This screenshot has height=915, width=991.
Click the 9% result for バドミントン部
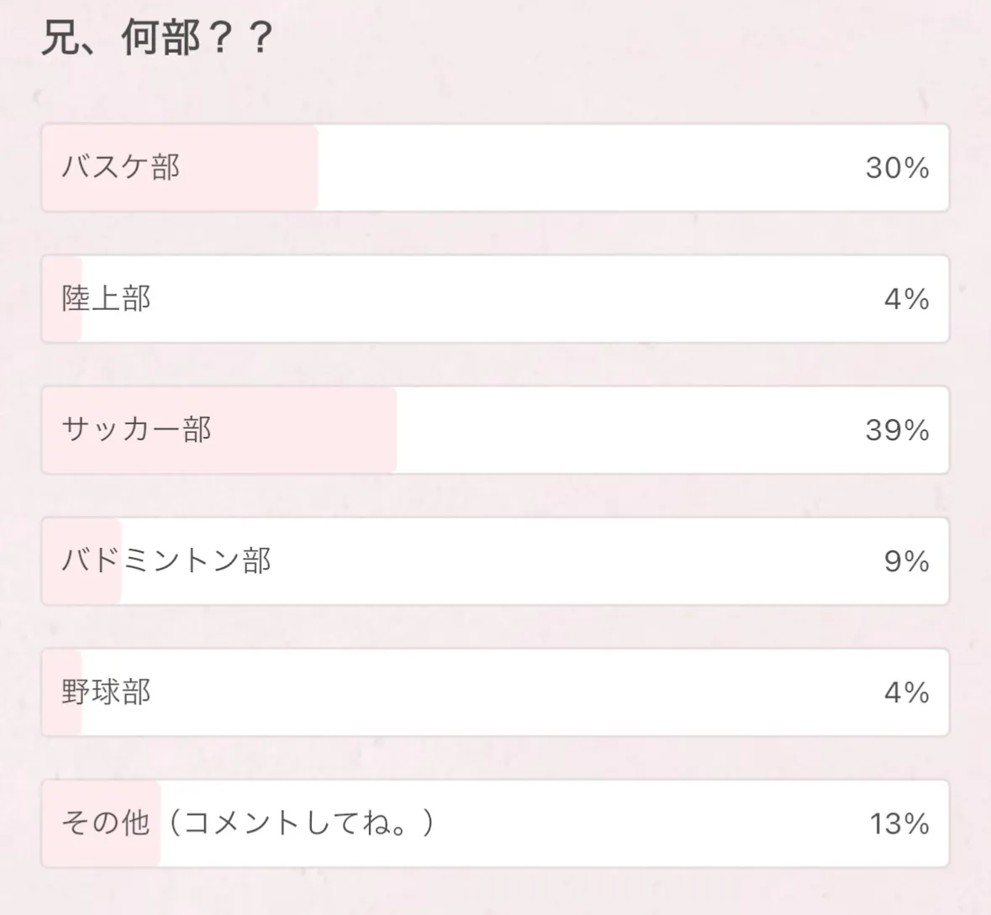coord(906,561)
